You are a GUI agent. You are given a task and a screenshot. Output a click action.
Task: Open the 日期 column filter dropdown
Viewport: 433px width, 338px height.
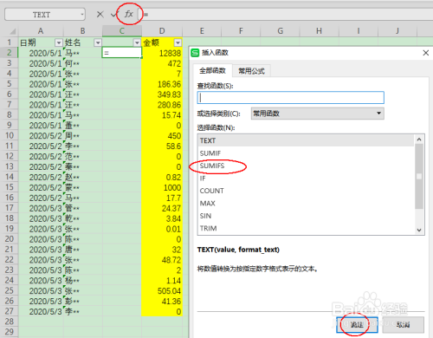pos(59,42)
